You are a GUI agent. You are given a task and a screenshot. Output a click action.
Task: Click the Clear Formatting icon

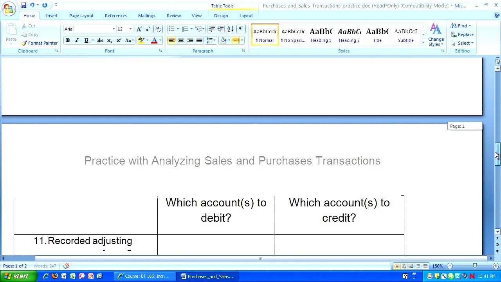[x=158, y=29]
